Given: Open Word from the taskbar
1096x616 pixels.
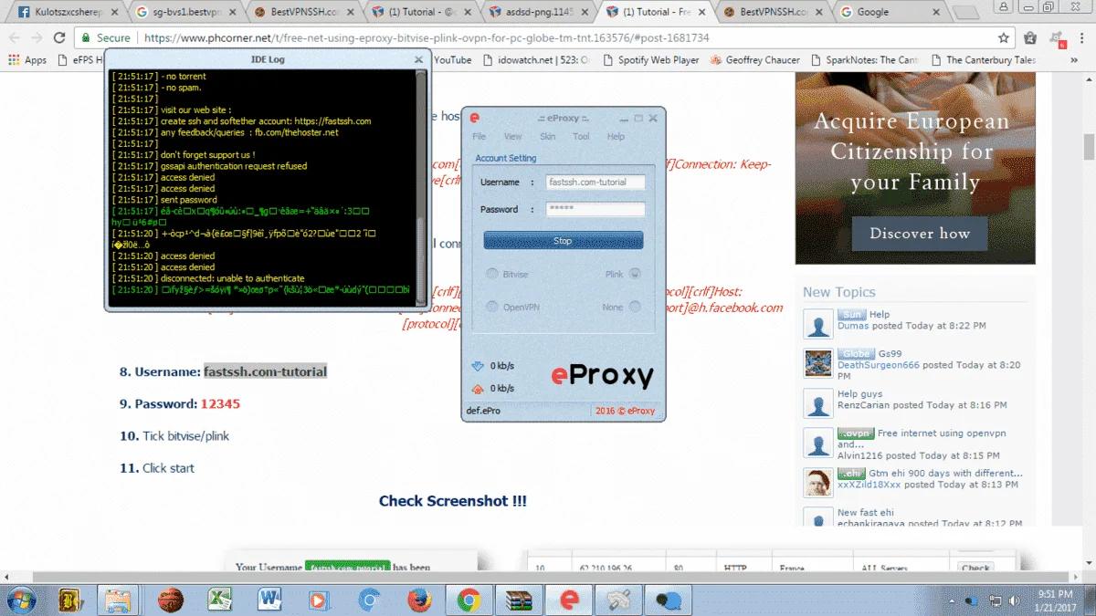Looking at the screenshot, I should [x=269, y=600].
